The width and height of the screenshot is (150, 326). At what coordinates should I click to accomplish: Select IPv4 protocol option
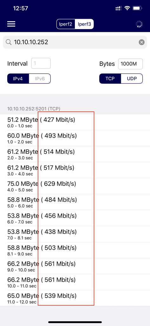(18, 79)
